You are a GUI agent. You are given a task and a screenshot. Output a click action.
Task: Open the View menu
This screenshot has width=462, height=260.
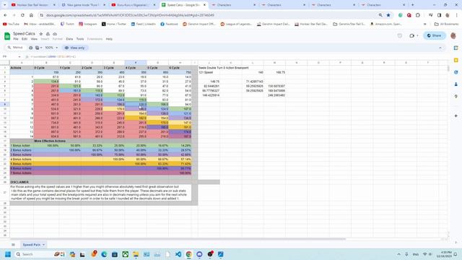click(x=34, y=39)
